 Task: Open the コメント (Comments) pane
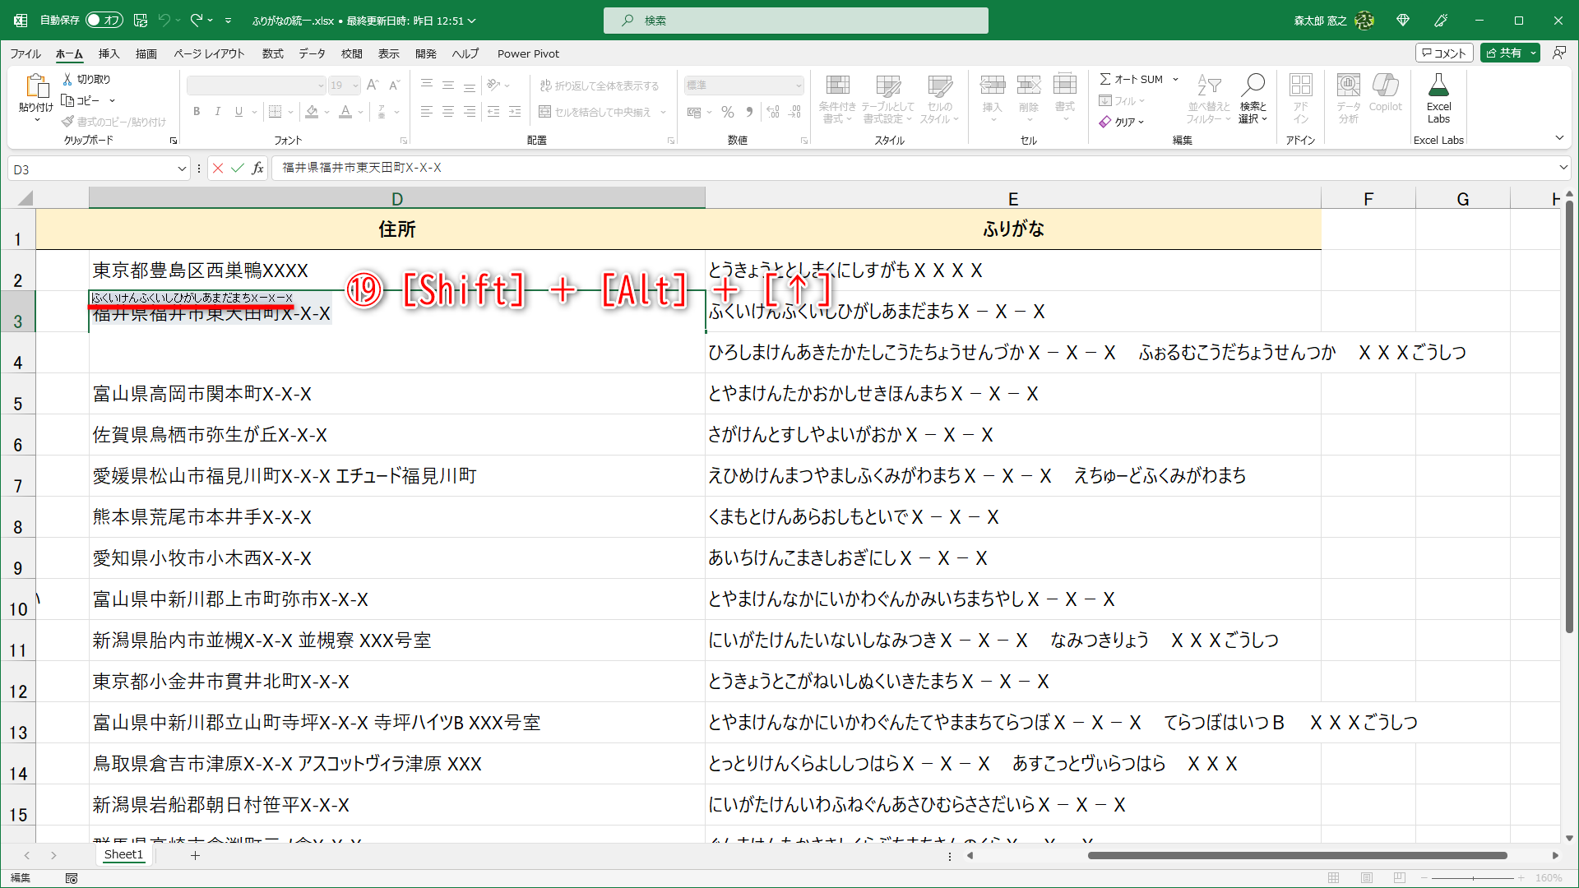point(1444,52)
